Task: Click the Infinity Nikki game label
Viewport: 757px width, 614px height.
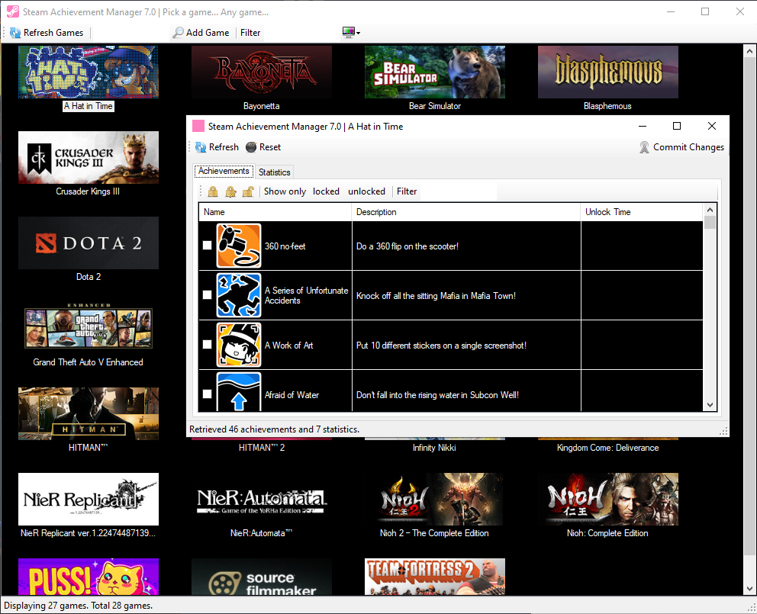Action: [434, 448]
